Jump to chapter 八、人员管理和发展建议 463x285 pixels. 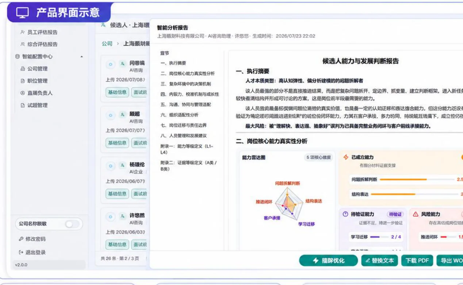[x=184, y=136]
